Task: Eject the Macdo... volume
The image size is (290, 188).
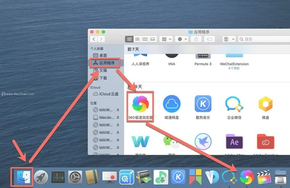Action: [x=118, y=117]
